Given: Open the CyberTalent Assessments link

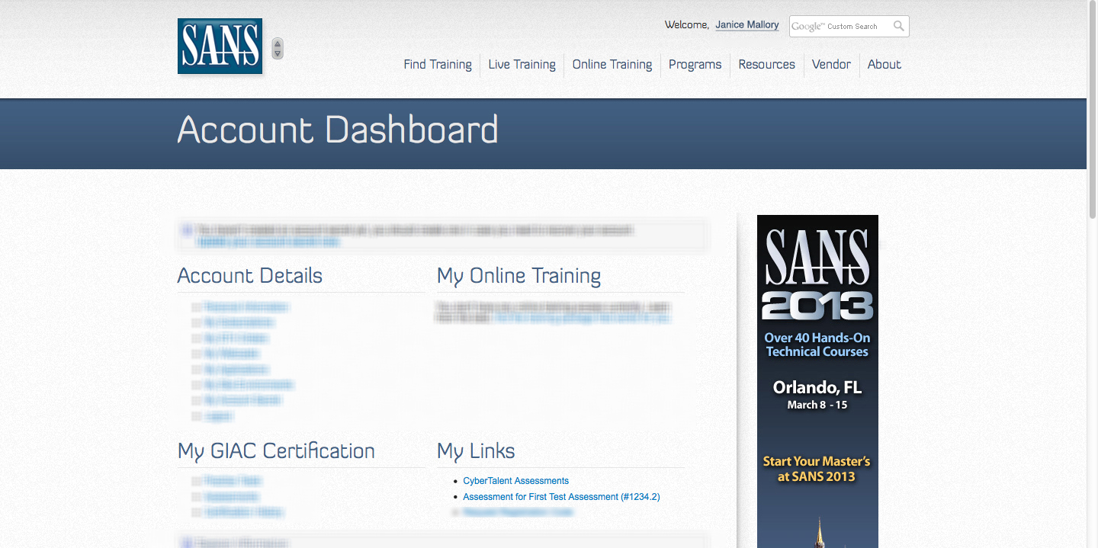Looking at the screenshot, I should [515, 481].
